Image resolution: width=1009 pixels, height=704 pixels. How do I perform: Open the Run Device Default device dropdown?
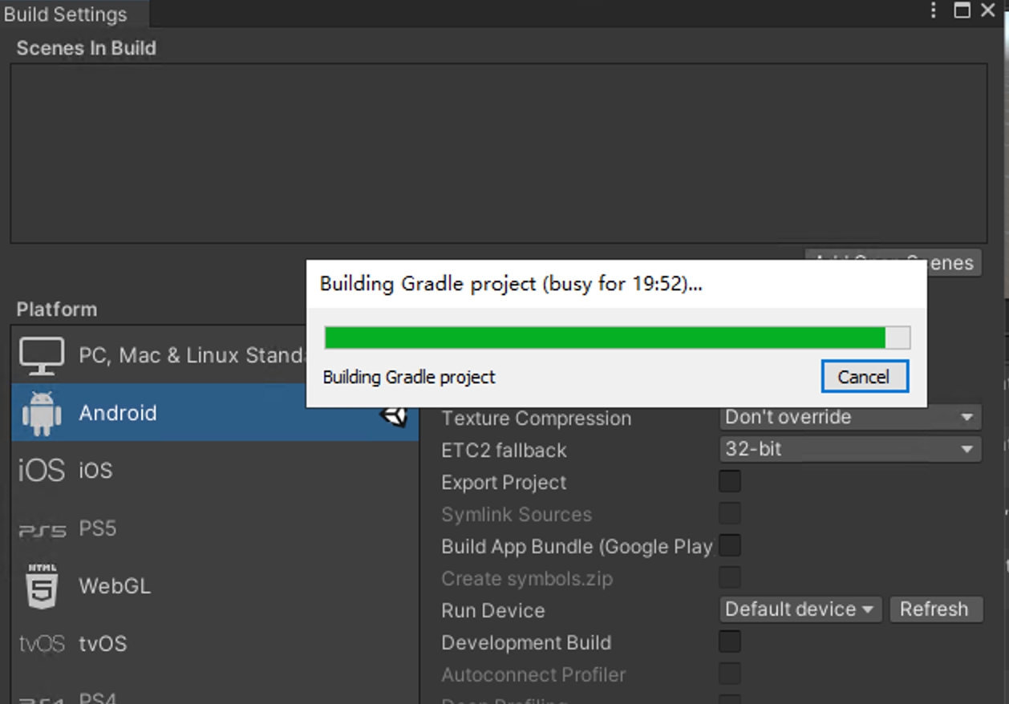tap(800, 609)
